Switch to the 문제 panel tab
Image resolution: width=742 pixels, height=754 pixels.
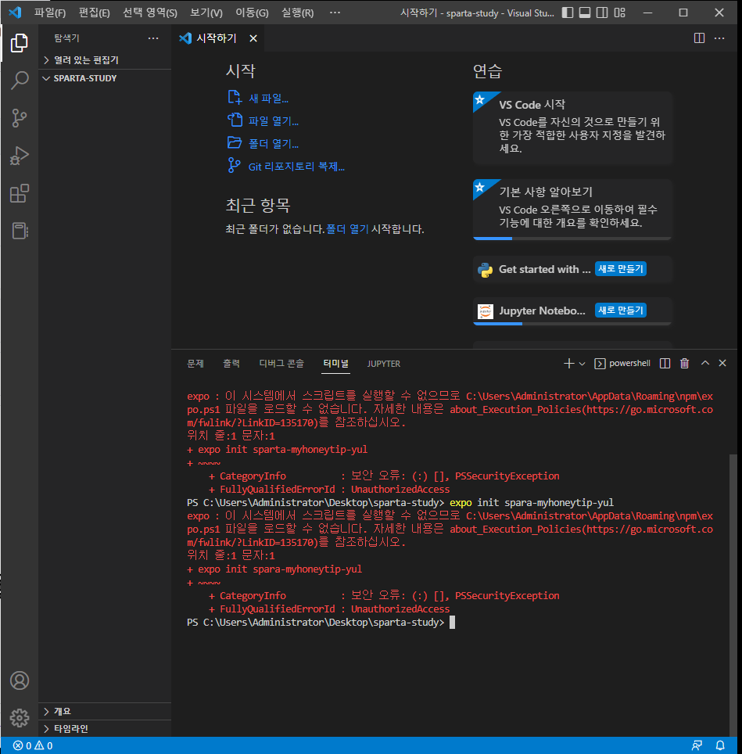pos(195,364)
